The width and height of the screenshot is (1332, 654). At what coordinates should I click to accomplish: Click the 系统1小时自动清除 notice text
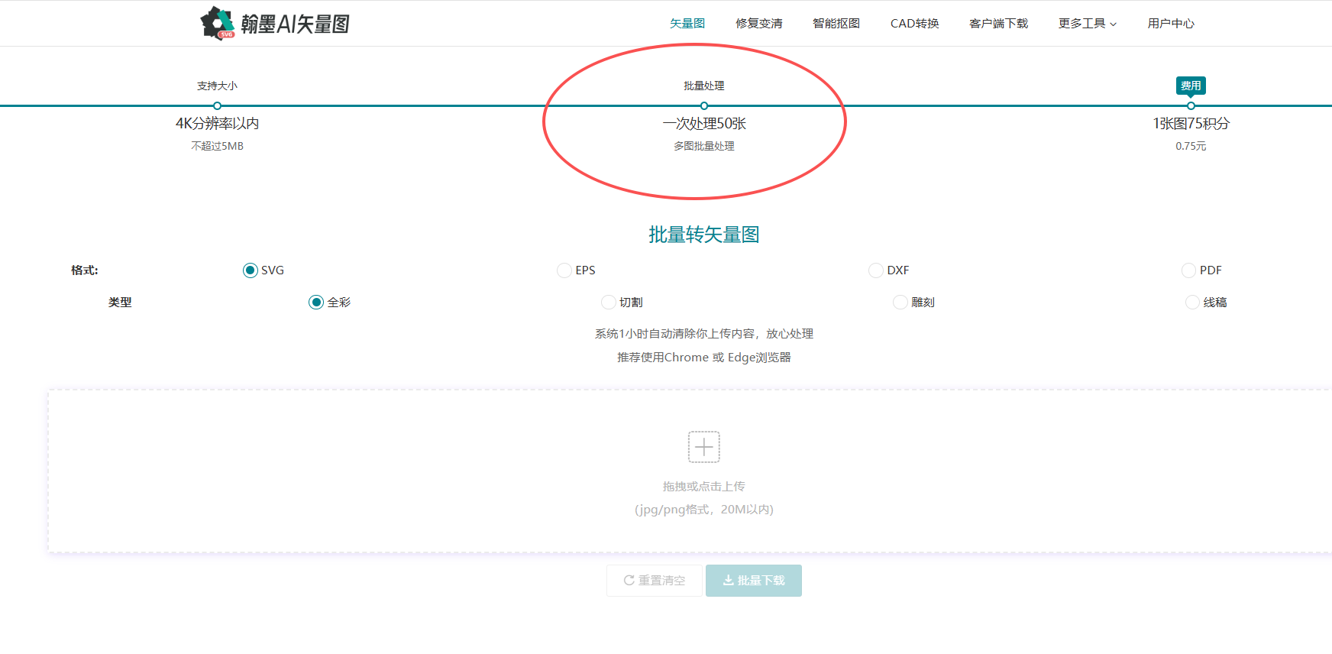(x=704, y=334)
